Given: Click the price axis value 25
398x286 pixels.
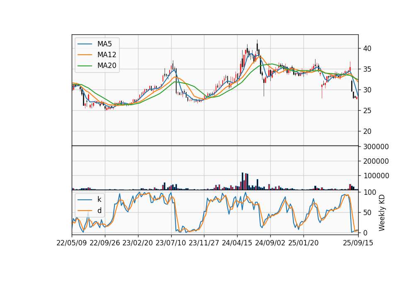Looking at the screenshot, I should [x=367, y=111].
